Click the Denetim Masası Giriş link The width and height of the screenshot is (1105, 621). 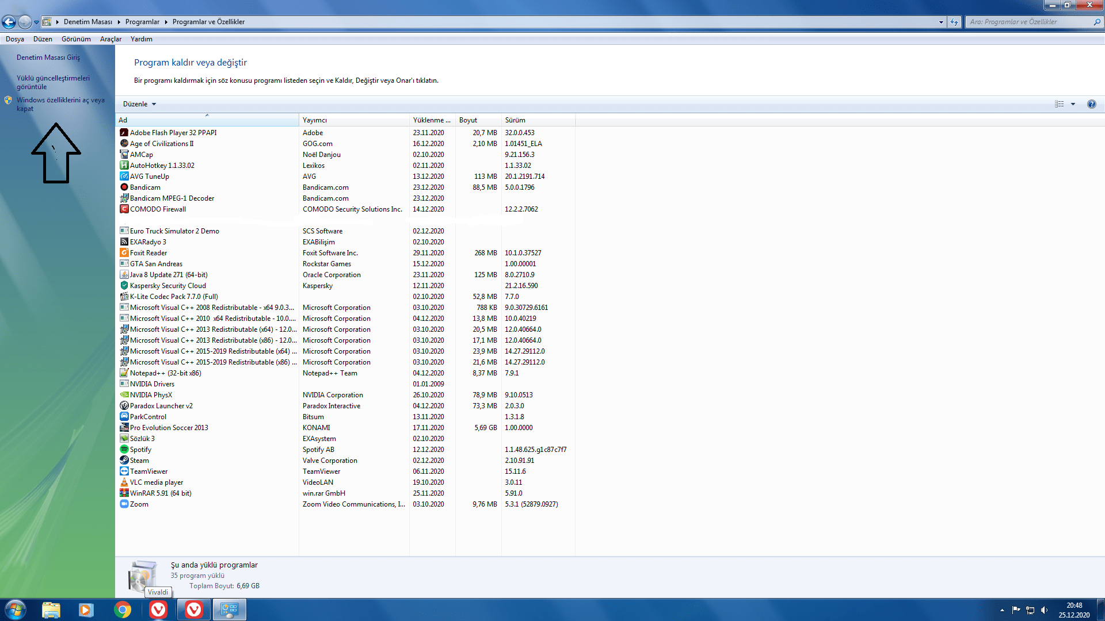[x=48, y=57]
